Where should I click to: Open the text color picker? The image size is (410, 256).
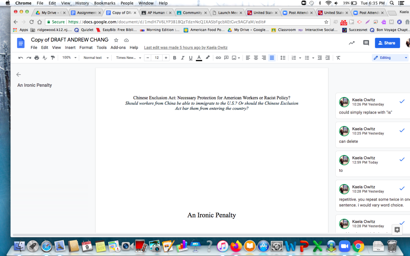(199, 58)
